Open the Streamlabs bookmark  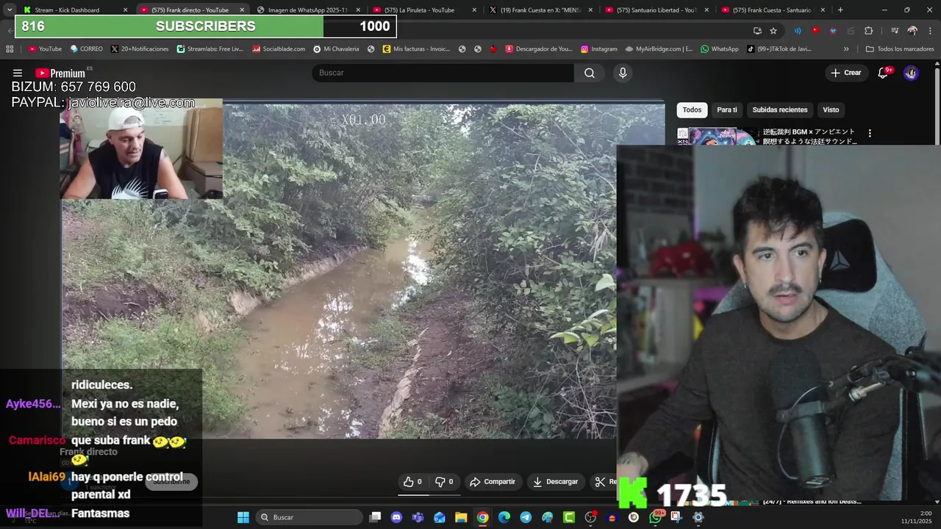pyautogui.click(x=210, y=49)
